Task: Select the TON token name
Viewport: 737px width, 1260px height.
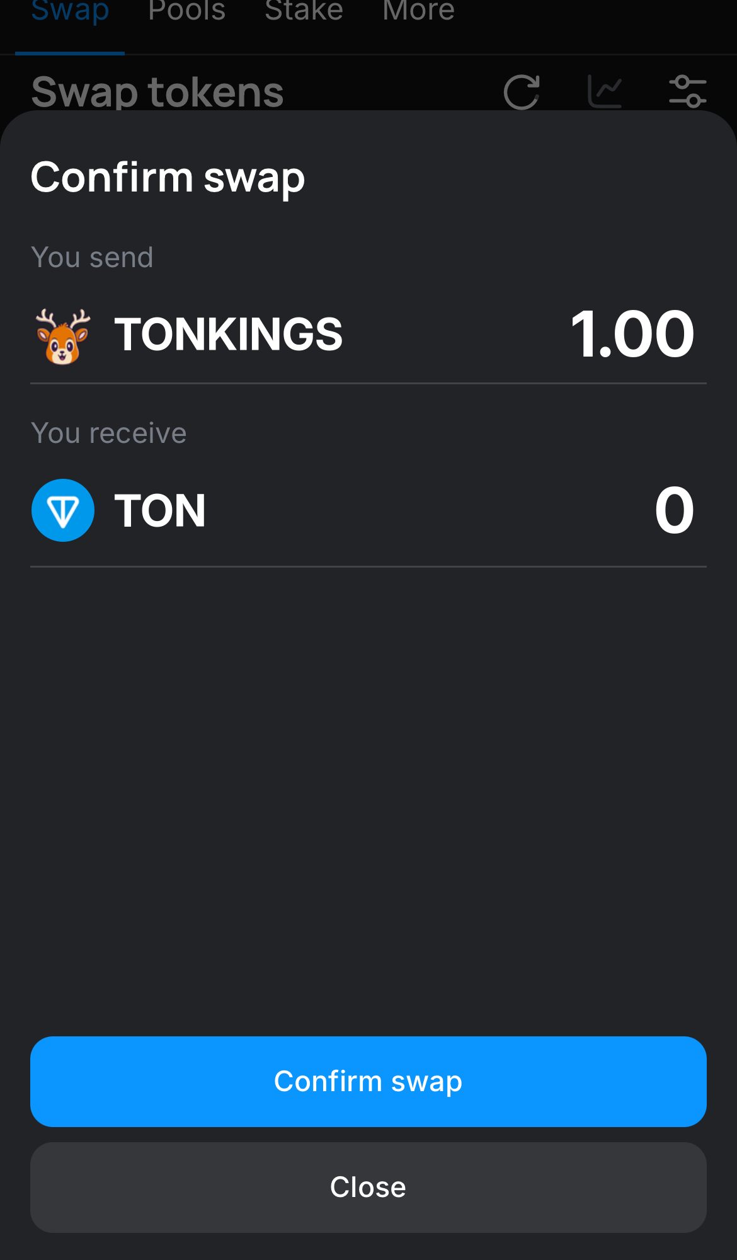Action: pos(160,510)
